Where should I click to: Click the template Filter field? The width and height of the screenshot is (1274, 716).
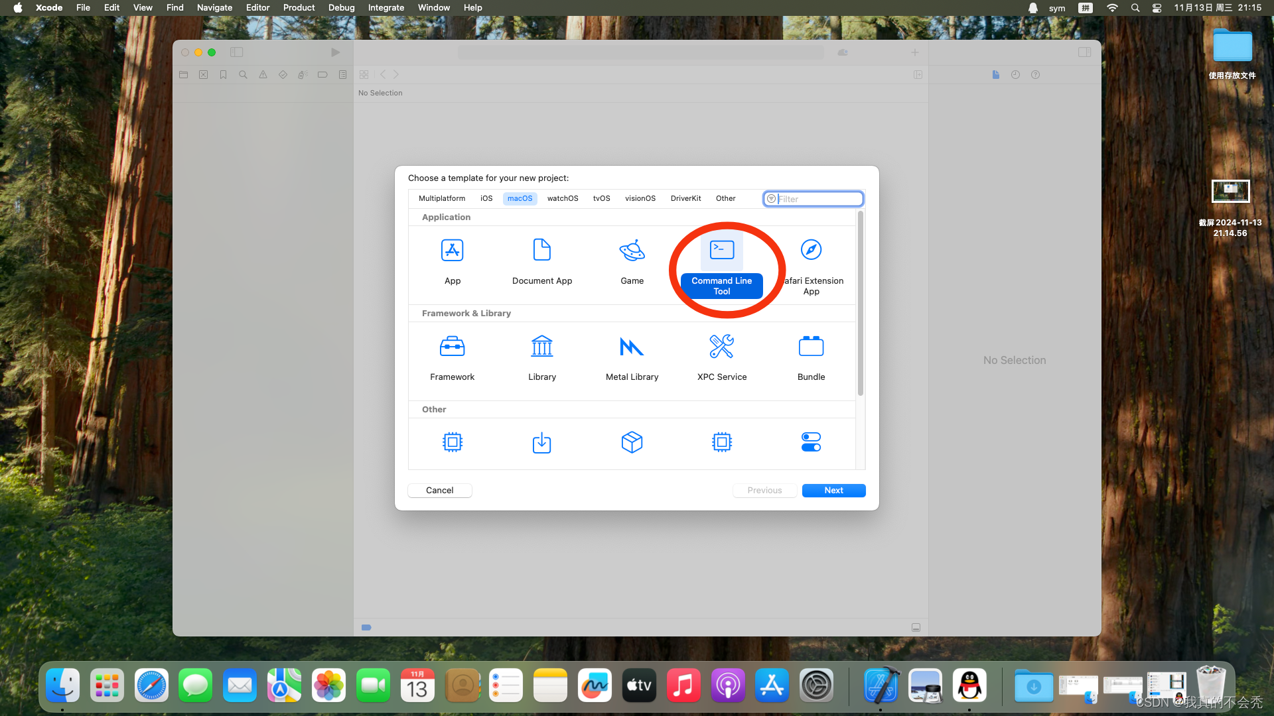click(814, 199)
